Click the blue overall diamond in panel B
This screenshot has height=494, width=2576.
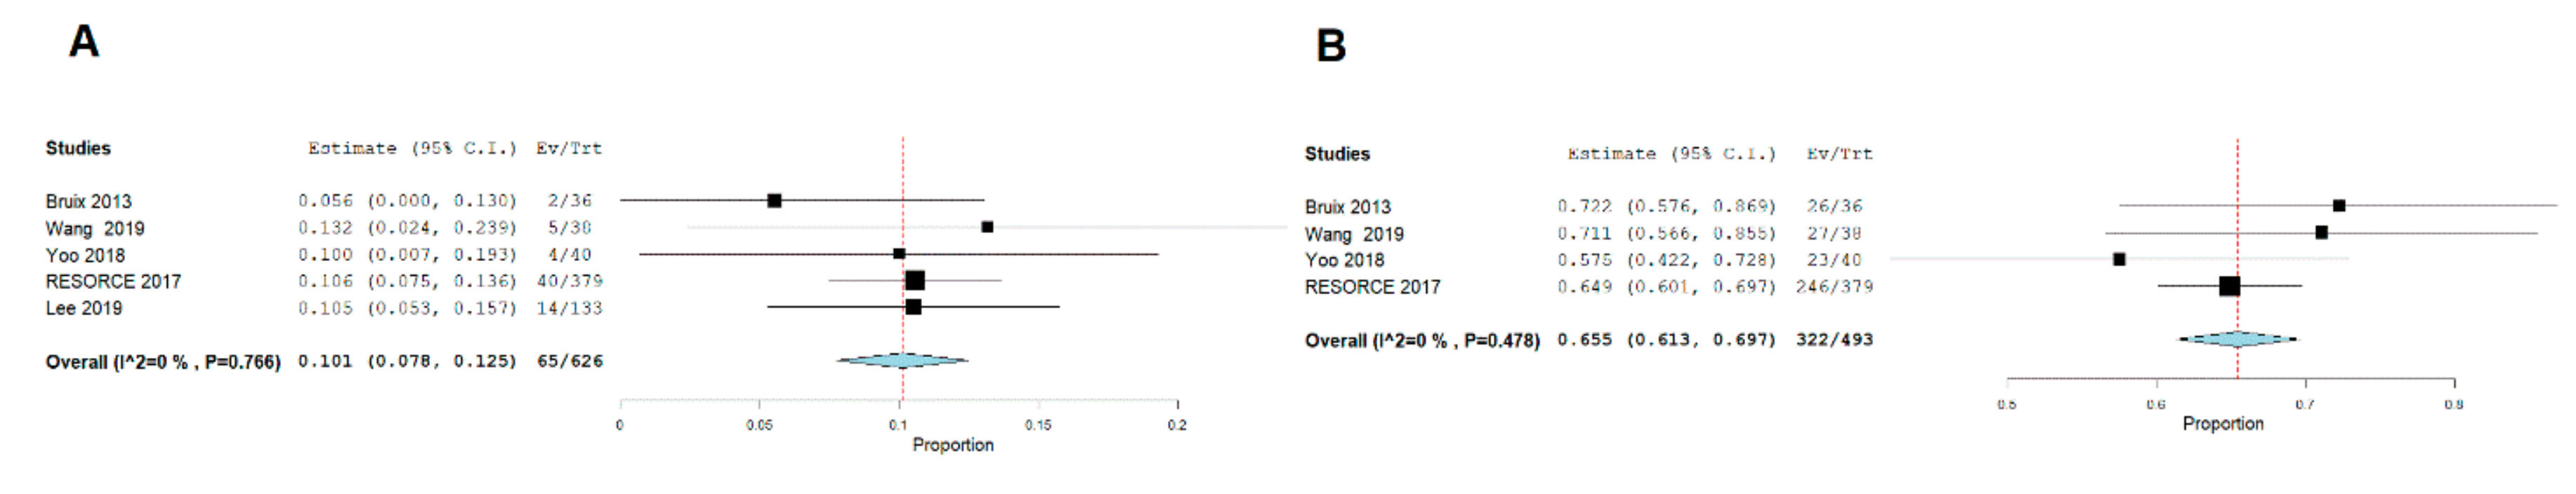pyautogui.click(x=2237, y=339)
